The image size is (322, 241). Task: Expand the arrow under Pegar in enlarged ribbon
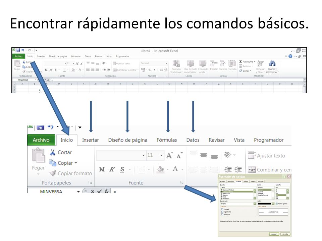click(38, 174)
